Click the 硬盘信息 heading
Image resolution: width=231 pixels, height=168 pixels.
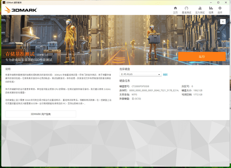pos(125,81)
